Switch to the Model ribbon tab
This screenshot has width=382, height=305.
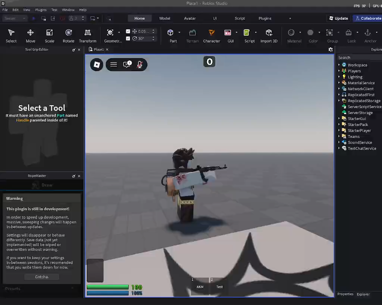coord(165,18)
